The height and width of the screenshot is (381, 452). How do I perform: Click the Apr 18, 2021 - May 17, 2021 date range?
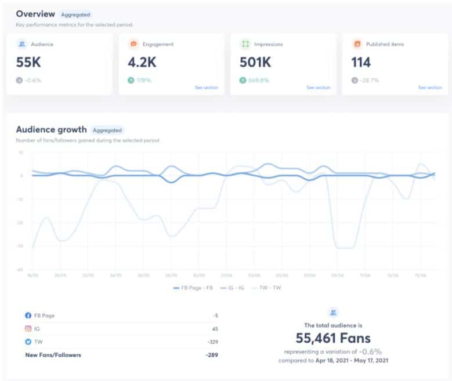click(x=352, y=361)
